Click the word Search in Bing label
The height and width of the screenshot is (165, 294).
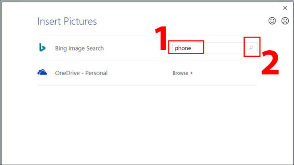pyautogui.click(x=95, y=48)
